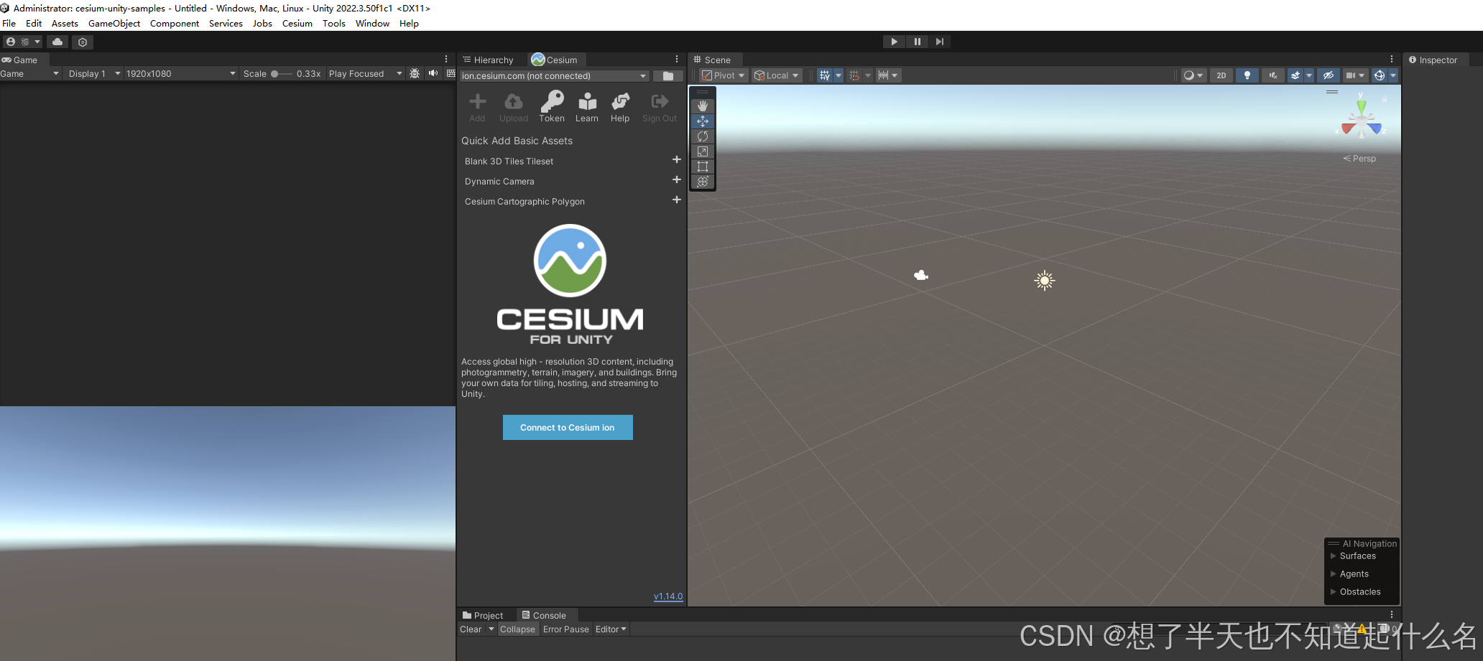This screenshot has width=1483, height=661.
Task: Open the Display 1 dropdown
Action: [x=93, y=74]
